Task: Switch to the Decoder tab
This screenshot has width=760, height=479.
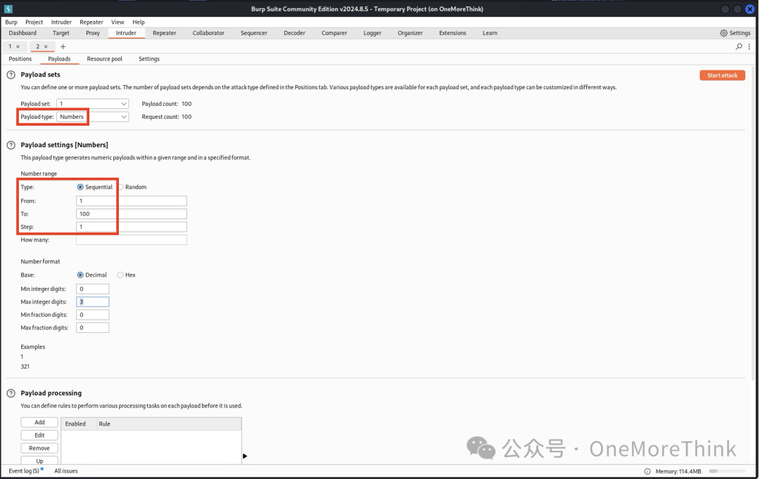Action: pos(294,33)
